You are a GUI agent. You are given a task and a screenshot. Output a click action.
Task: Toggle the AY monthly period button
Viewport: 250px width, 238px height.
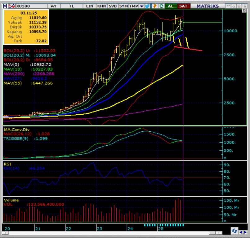[x=54, y=6]
